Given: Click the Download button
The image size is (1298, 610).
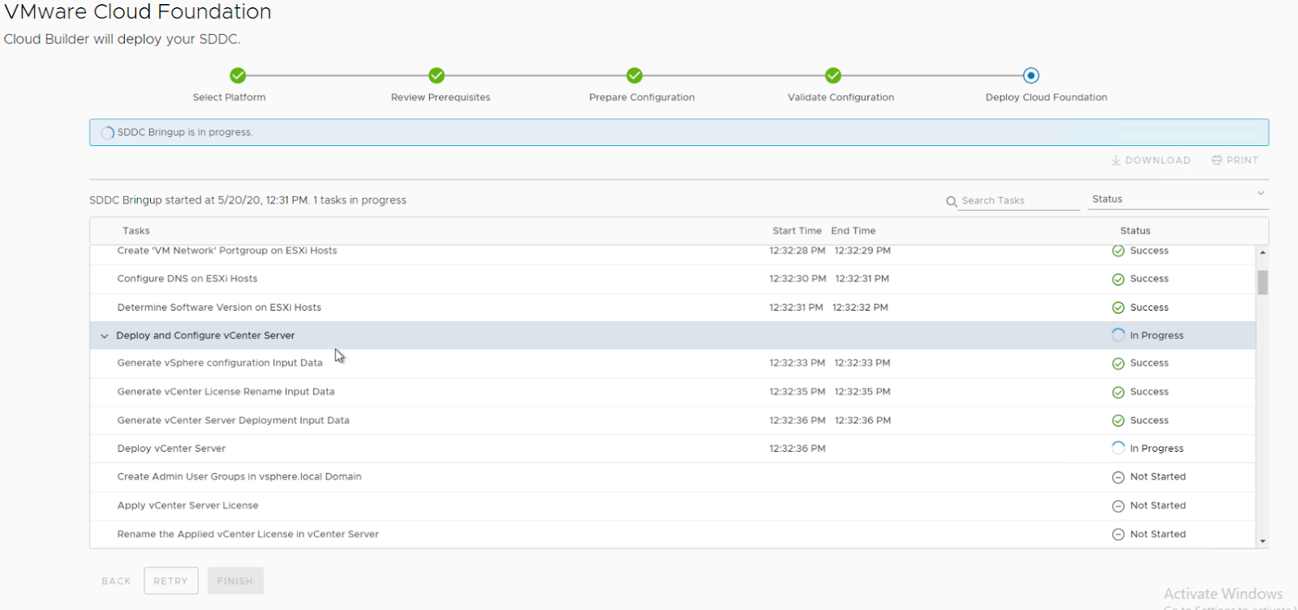Looking at the screenshot, I should point(1151,160).
